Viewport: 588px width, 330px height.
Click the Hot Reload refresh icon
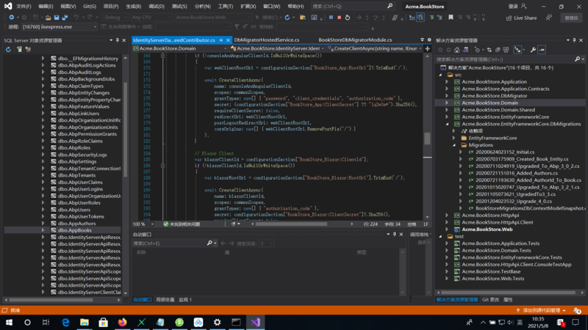[x=287, y=18]
